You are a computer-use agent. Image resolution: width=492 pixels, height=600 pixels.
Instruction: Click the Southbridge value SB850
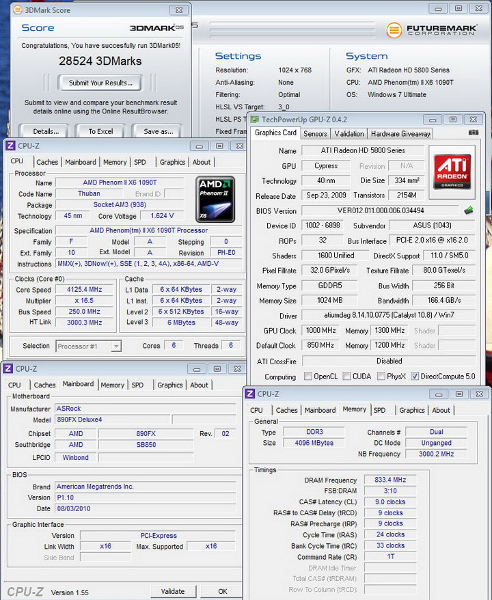[x=146, y=445]
